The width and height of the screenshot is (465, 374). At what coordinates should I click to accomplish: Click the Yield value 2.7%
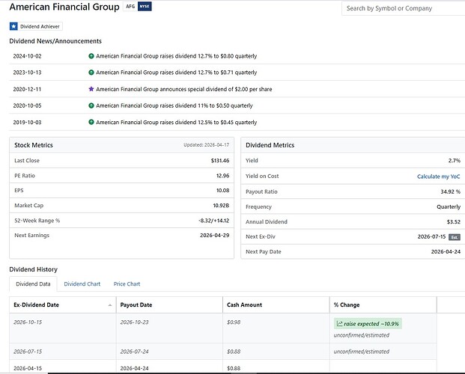tap(455, 161)
